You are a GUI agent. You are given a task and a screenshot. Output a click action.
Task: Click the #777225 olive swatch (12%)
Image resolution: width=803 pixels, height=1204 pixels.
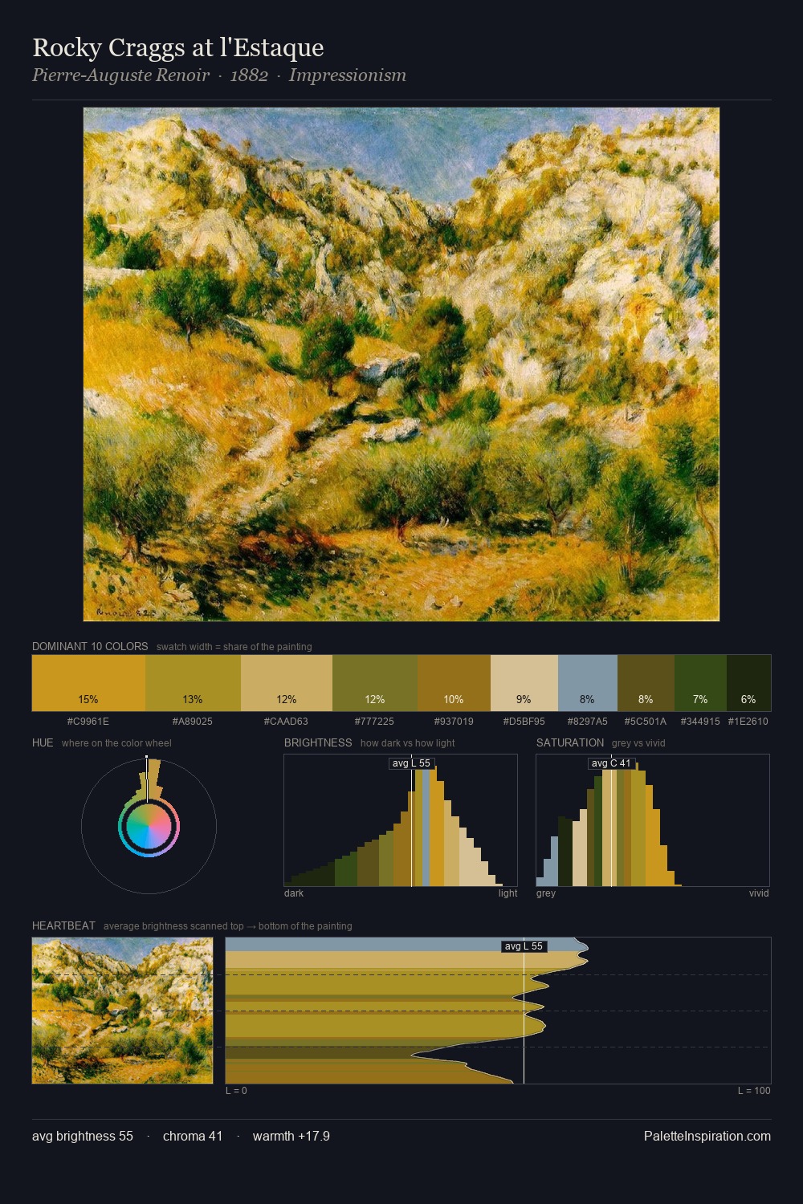(375, 682)
